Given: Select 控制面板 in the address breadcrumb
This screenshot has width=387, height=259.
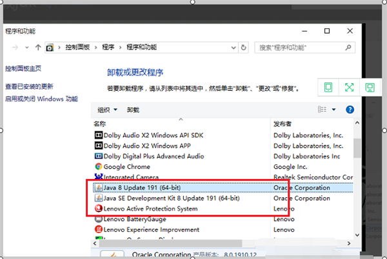Looking at the screenshot, I should [x=77, y=47].
